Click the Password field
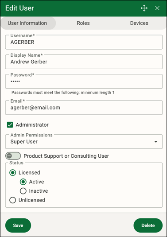 (84, 82)
